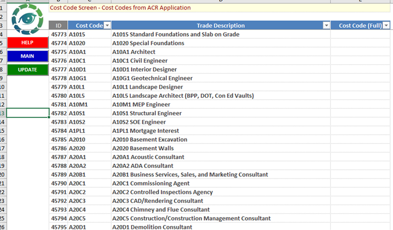Select the Cost Code (Full) cell for A1015
The width and height of the screenshot is (393, 230).
(x=361, y=34)
